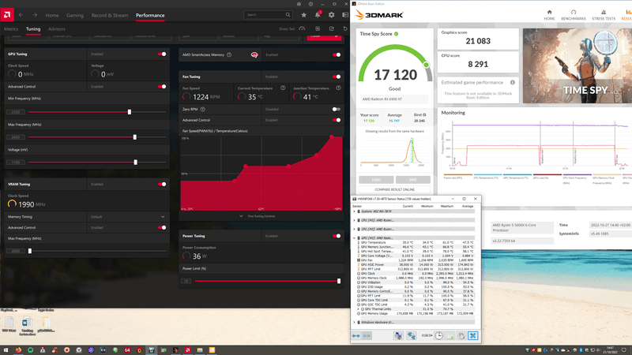Click the Junction Temperature info icon
632x355 pixels.
point(338,88)
